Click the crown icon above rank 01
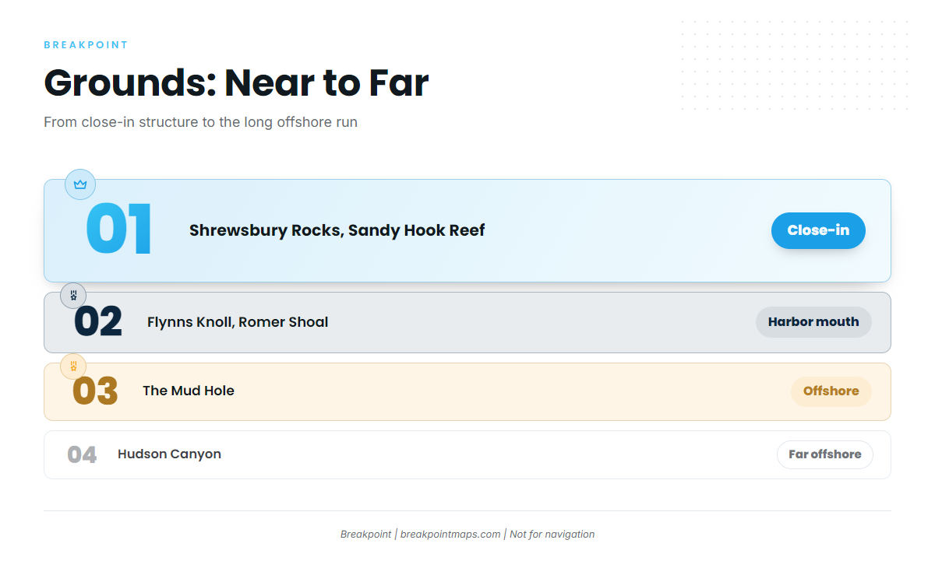935x561 pixels. tap(80, 184)
